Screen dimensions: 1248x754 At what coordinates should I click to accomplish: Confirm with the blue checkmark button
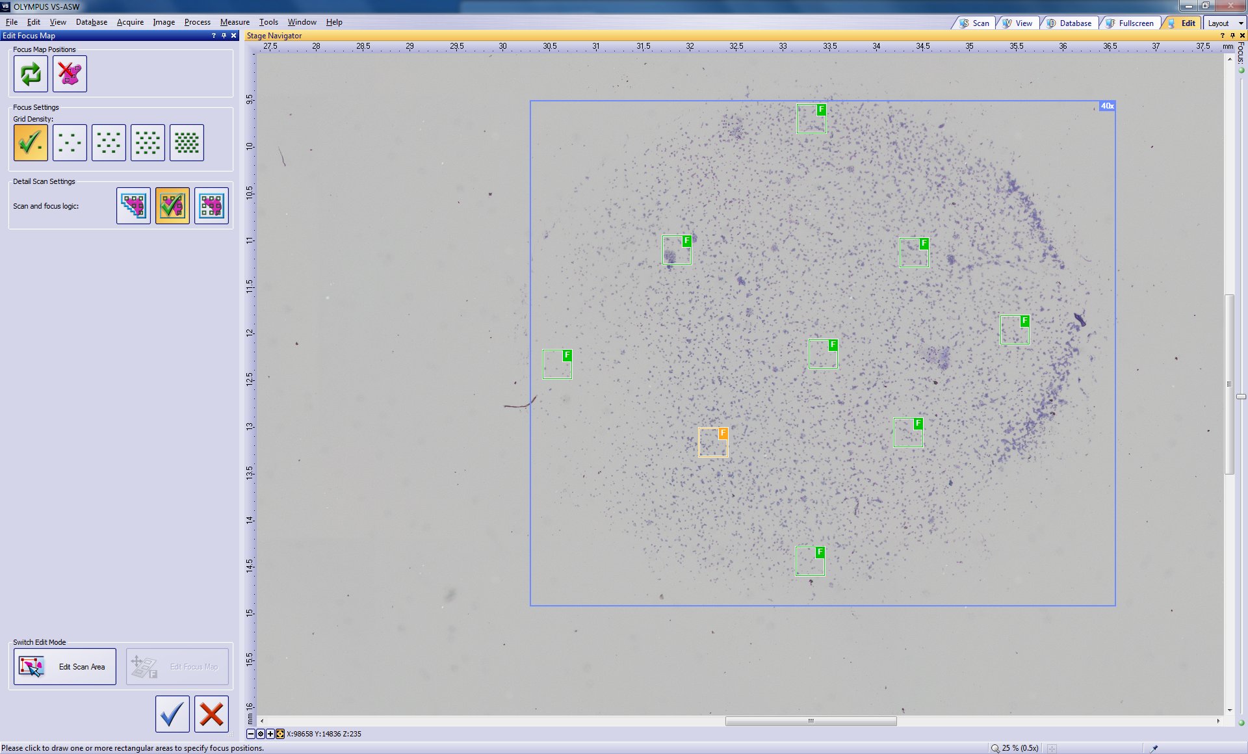click(x=172, y=714)
